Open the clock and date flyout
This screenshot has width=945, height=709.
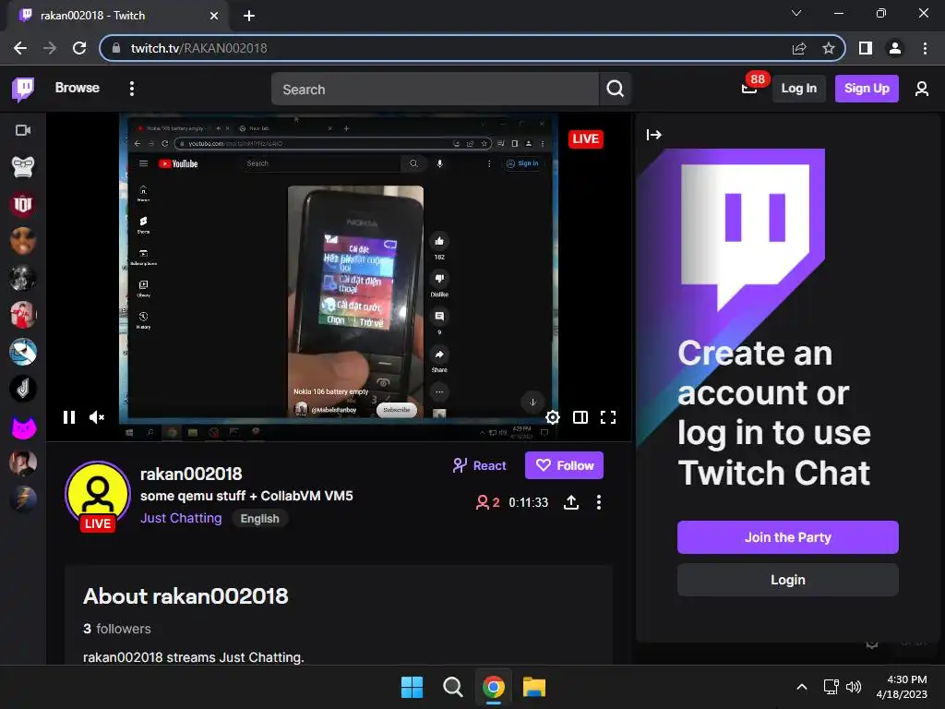click(902, 687)
